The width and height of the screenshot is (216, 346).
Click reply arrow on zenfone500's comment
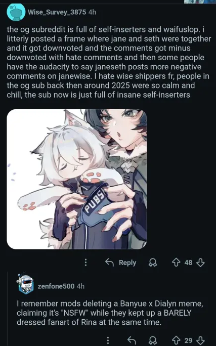click(132, 340)
